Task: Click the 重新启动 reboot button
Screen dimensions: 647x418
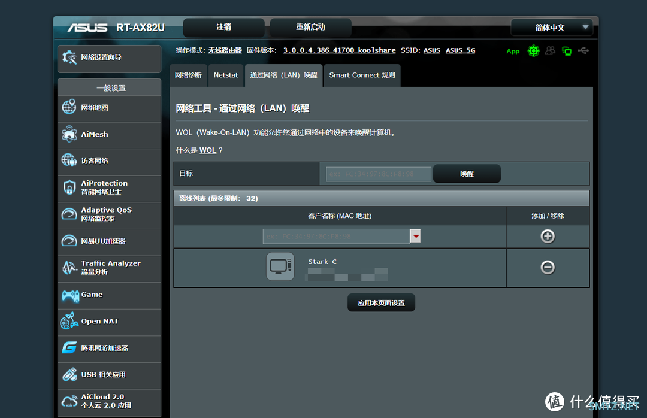Action: (x=310, y=27)
